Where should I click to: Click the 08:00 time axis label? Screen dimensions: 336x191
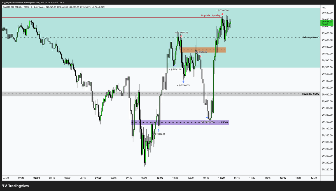click(x=36, y=178)
